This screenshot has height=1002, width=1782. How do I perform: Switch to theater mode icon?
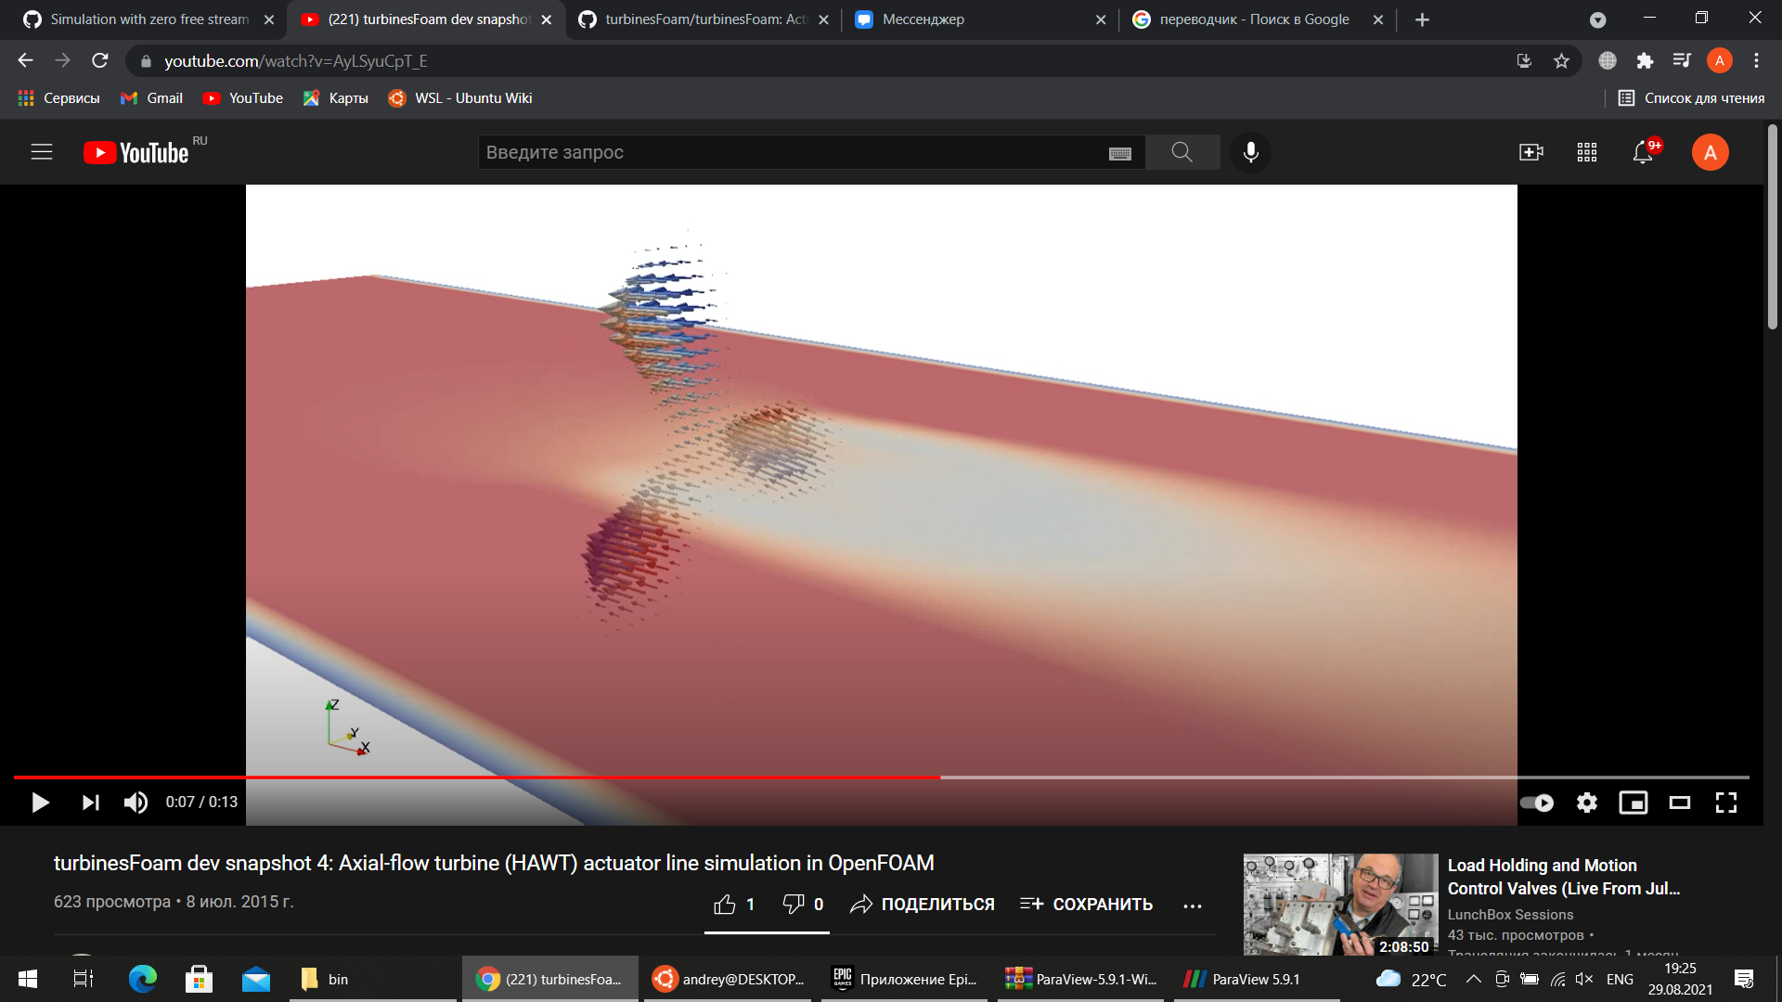(1681, 803)
